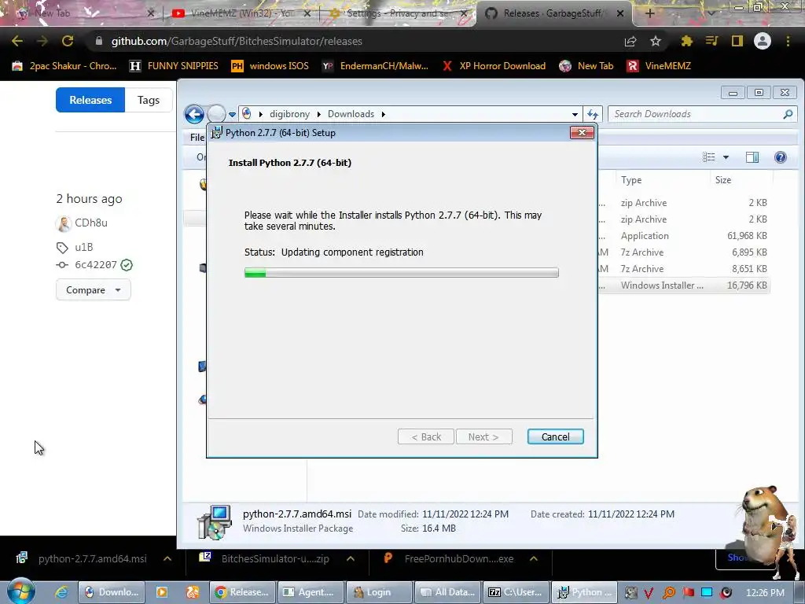Click action center flag tray icon
Image resolution: width=805 pixels, height=604 pixels.
click(x=688, y=592)
